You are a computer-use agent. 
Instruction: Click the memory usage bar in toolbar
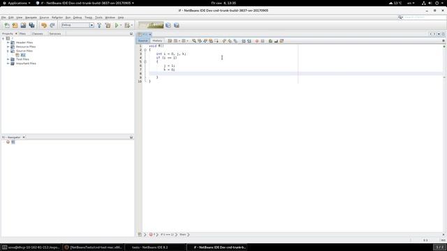tap(151, 25)
